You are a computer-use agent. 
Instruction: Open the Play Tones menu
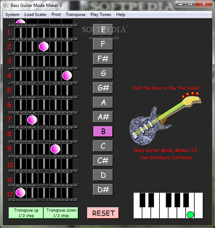[x=101, y=15]
